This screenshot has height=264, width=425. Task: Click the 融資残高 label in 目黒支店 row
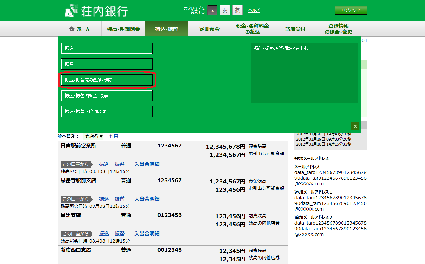point(258,216)
